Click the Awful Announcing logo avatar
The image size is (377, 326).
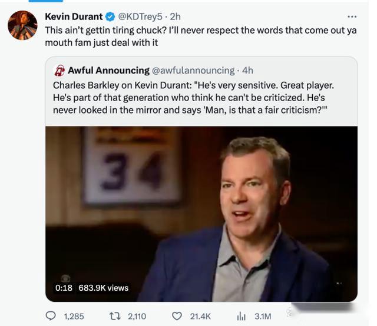pos(59,70)
